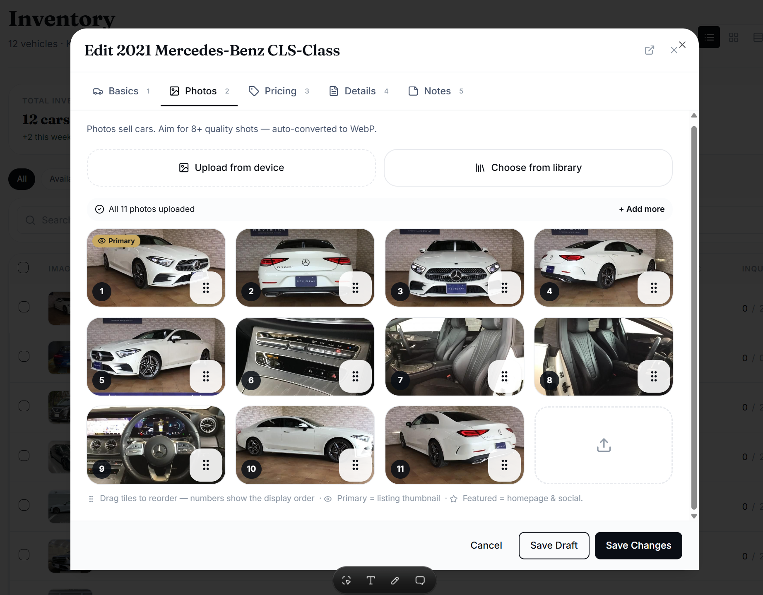Viewport: 763px width, 595px height.
Task: Switch Inventory page to grid view
Action: [x=734, y=37]
